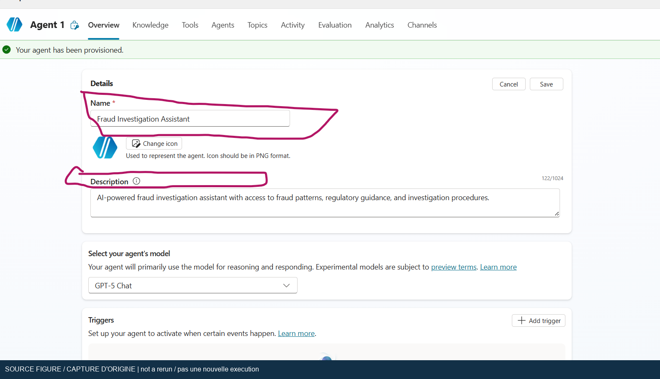Viewport: 660px width, 379px height.
Task: Select the Topics tab
Action: pyautogui.click(x=257, y=25)
